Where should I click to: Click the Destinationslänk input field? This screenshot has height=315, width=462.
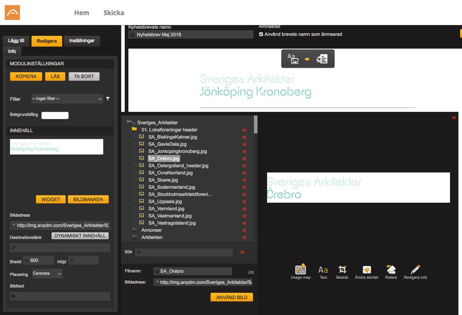(x=60, y=247)
